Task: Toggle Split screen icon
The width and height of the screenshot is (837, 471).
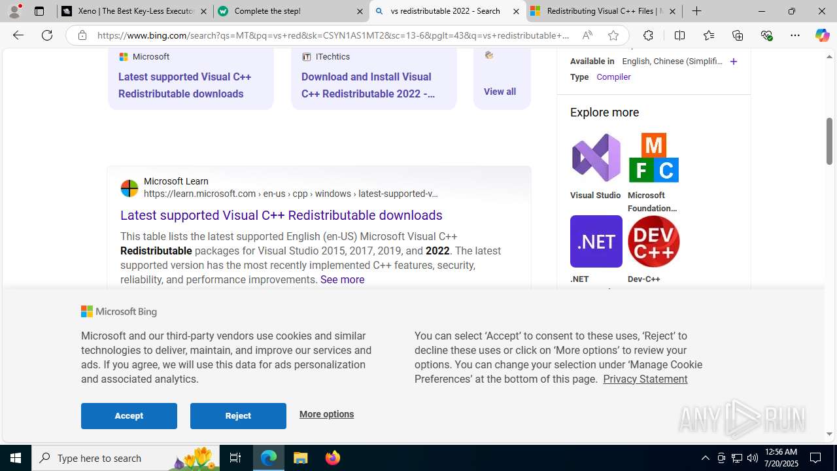Action: pos(679,35)
